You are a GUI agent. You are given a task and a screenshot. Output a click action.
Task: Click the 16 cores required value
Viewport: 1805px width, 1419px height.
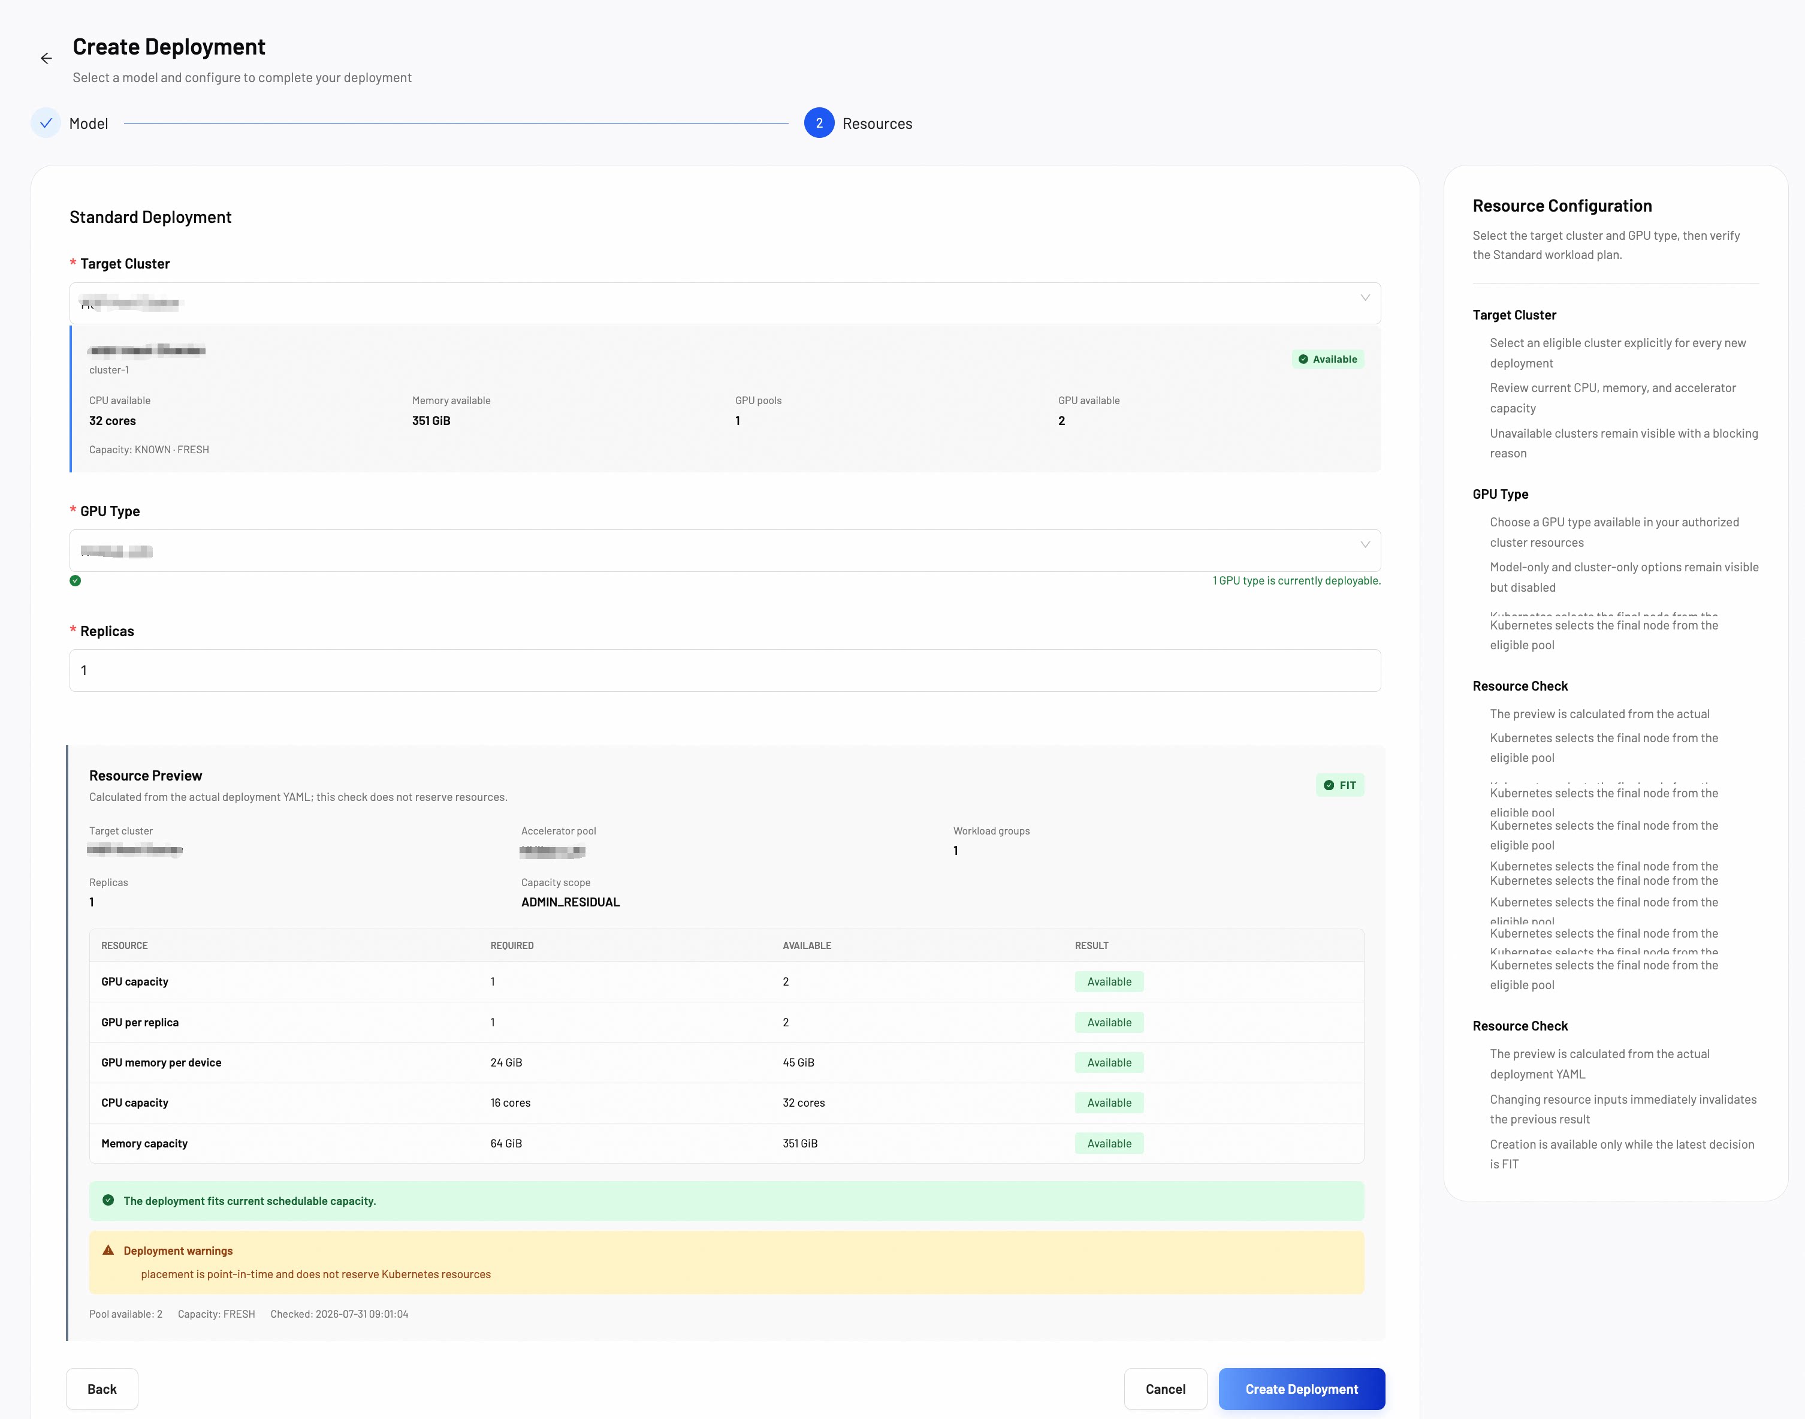511,1103
